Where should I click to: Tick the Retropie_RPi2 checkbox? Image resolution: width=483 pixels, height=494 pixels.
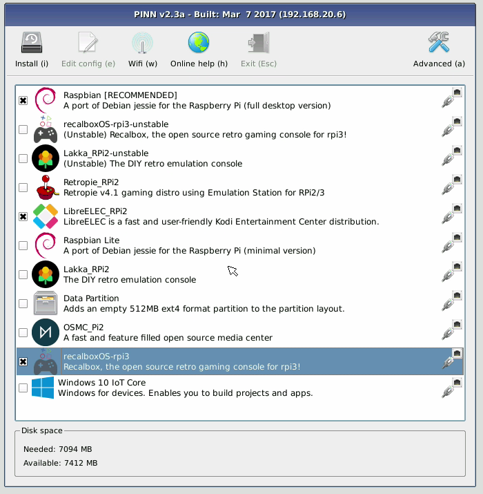[23, 187]
